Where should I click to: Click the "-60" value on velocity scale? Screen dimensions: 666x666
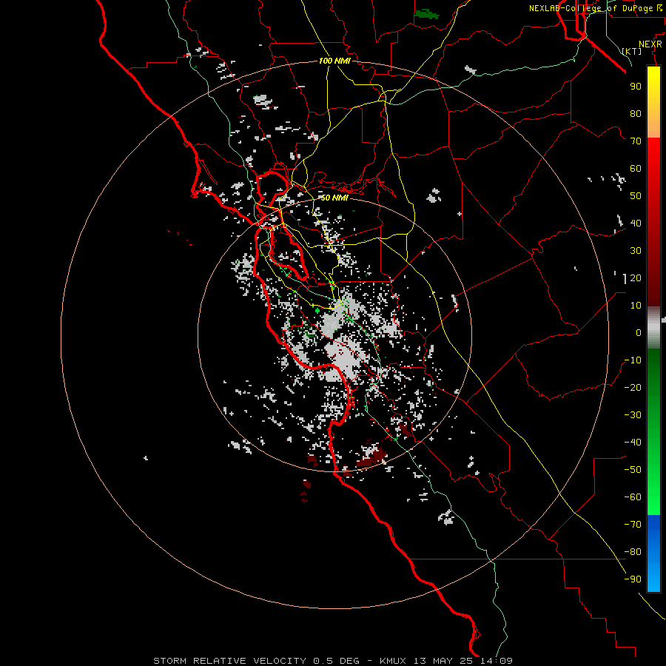(633, 497)
